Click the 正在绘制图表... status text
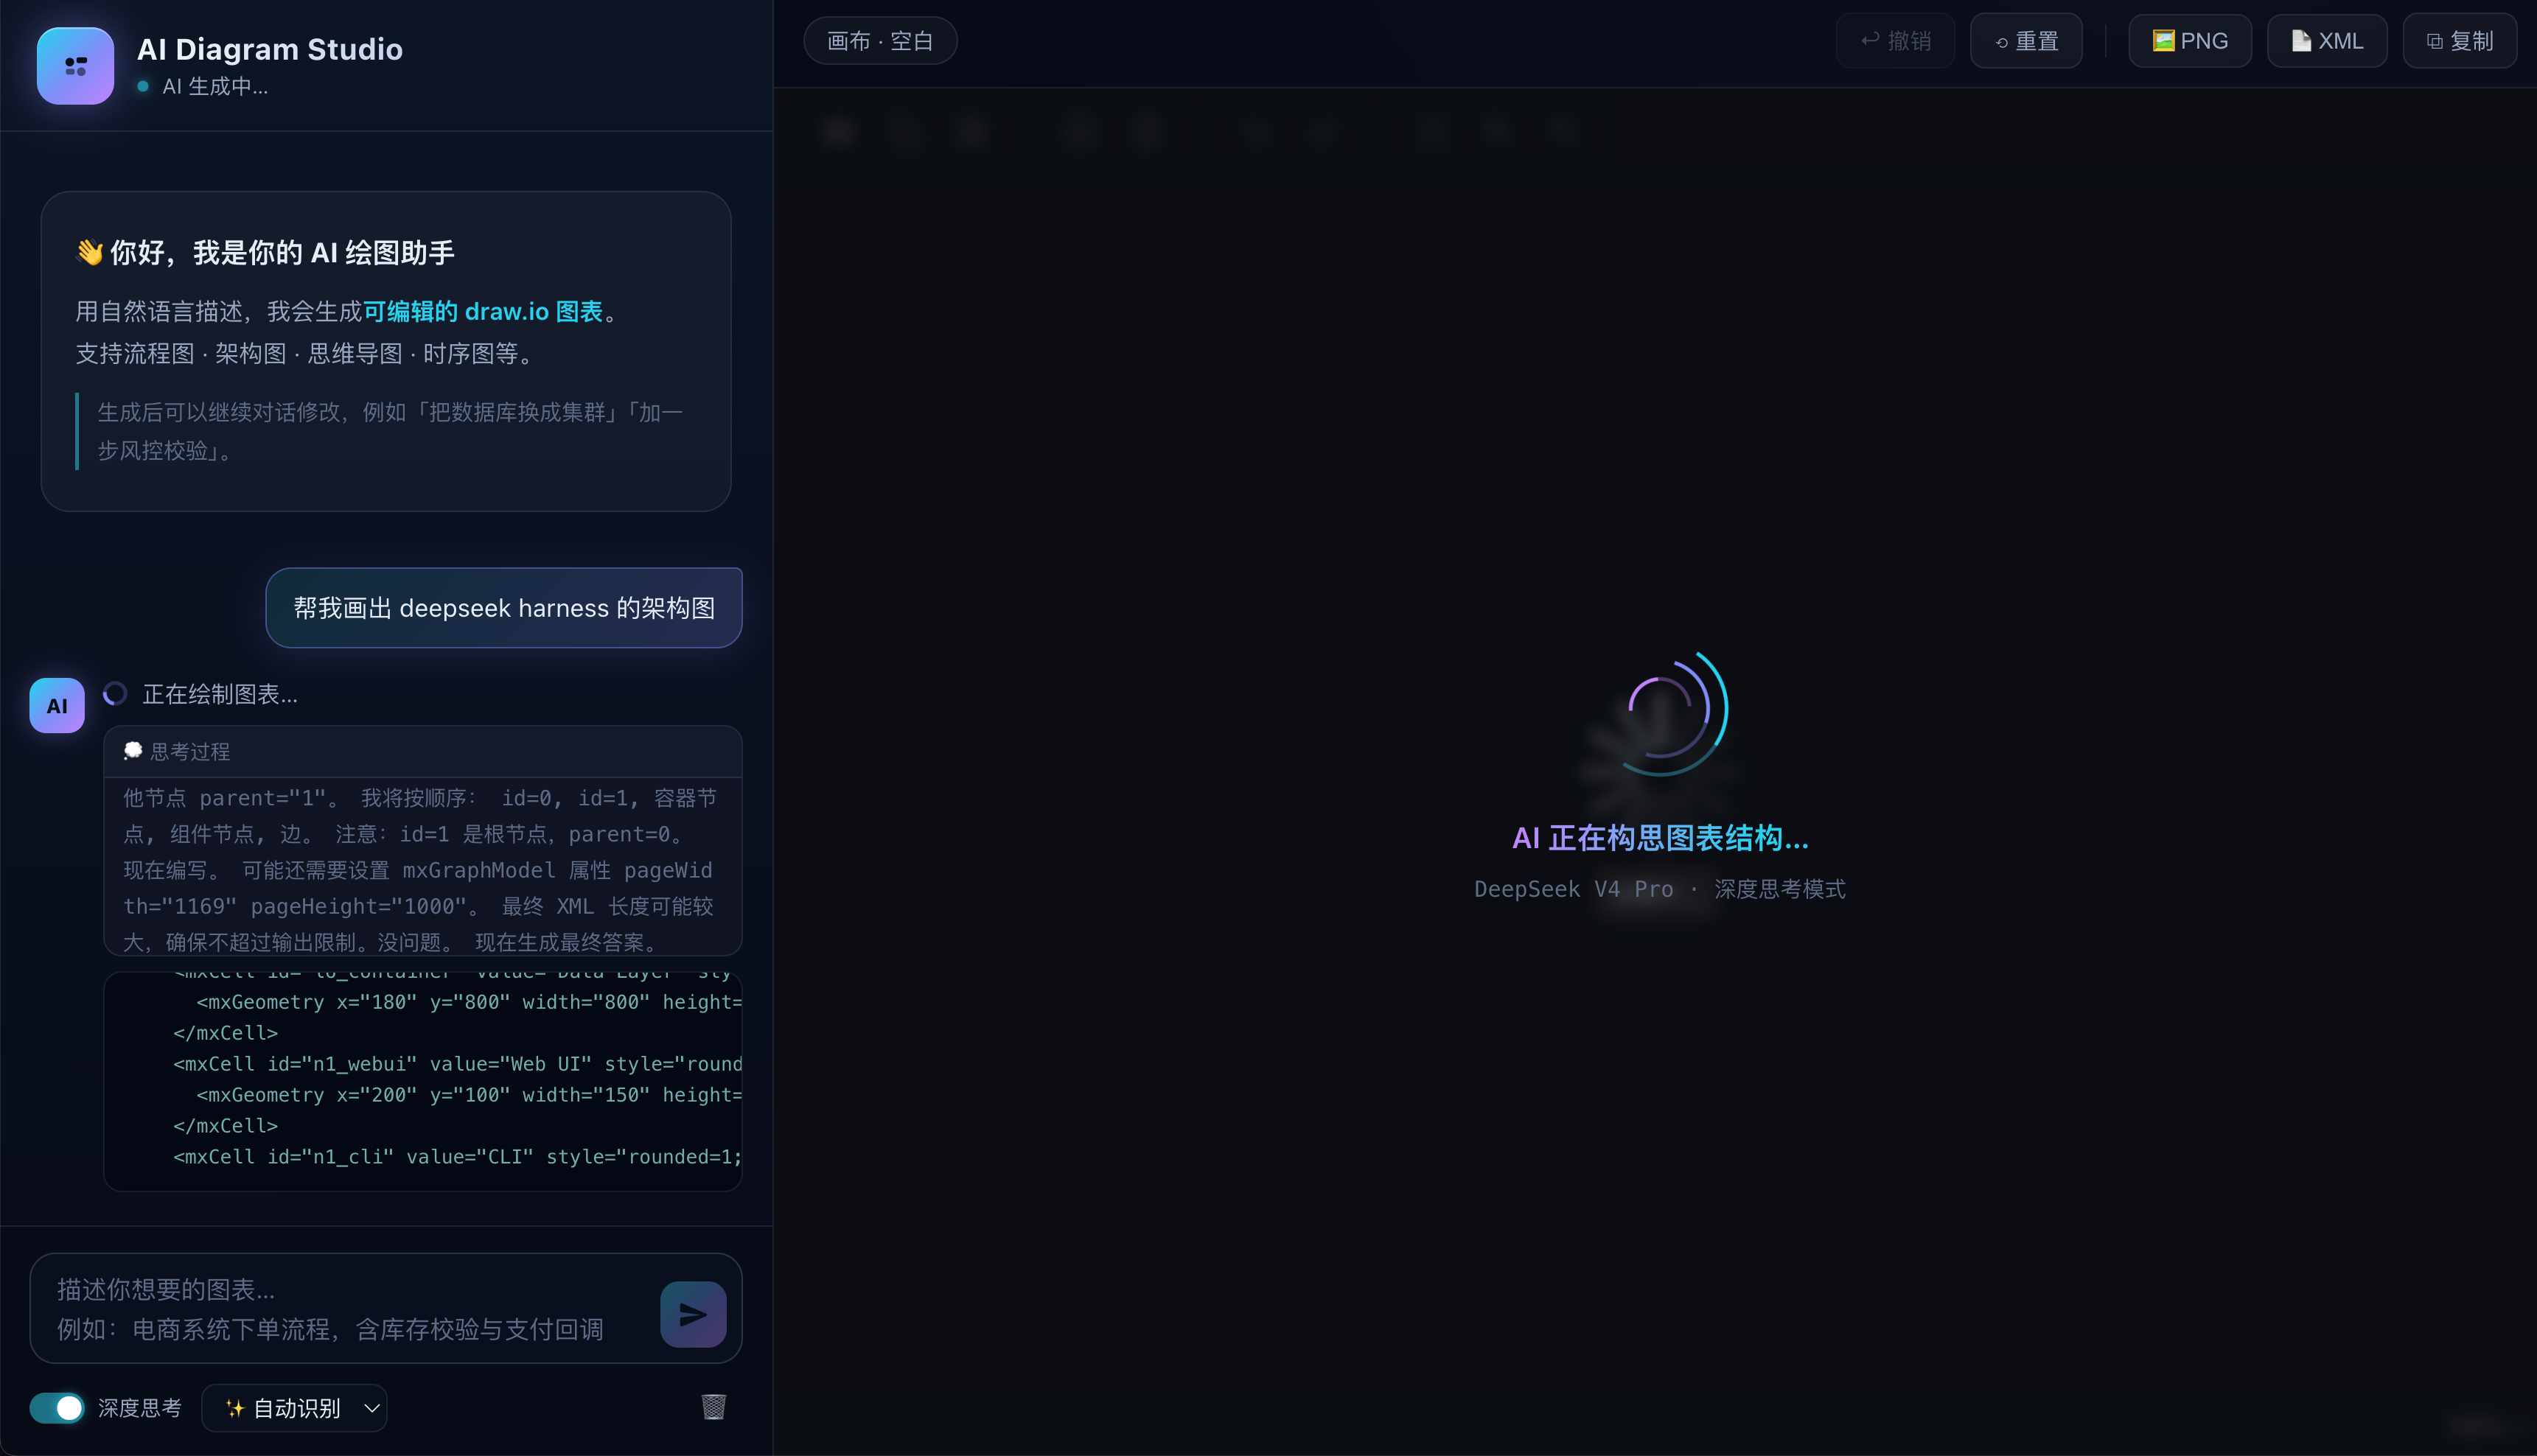Screen dimensions: 2537x1456 tap(220, 695)
